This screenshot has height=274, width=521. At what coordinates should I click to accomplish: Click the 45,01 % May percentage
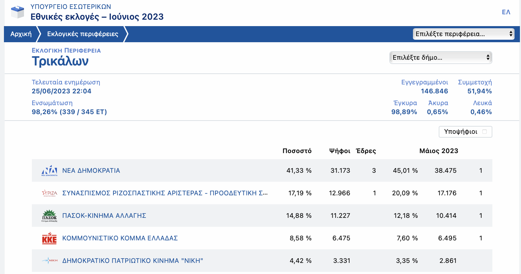(x=405, y=171)
